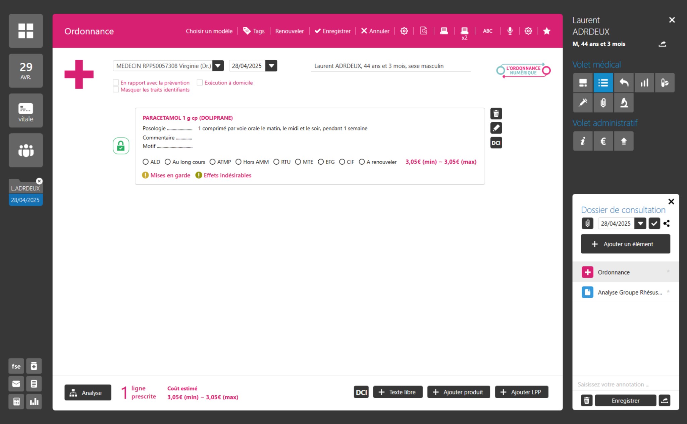Click the 'Ajouter produit' button
The image size is (687, 424).
[458, 392]
